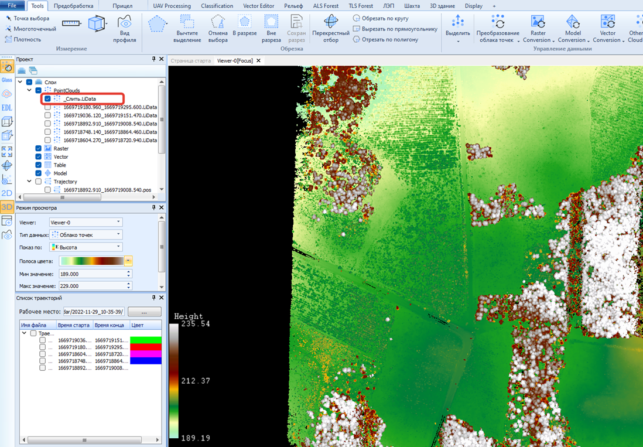The height and width of the screenshot is (447, 643).
Task: Close the Viewer-0[Focus] tab
Action: tap(258, 61)
